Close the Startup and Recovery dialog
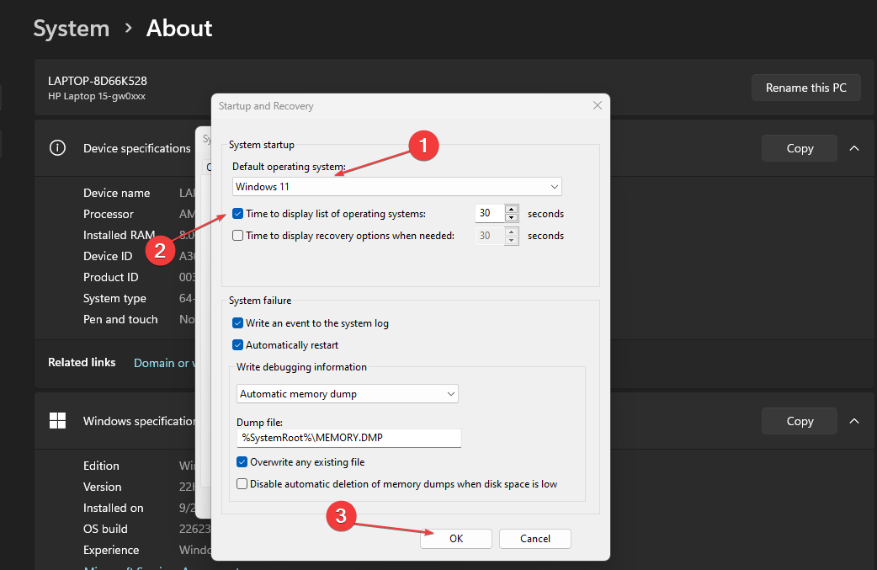 (x=598, y=106)
